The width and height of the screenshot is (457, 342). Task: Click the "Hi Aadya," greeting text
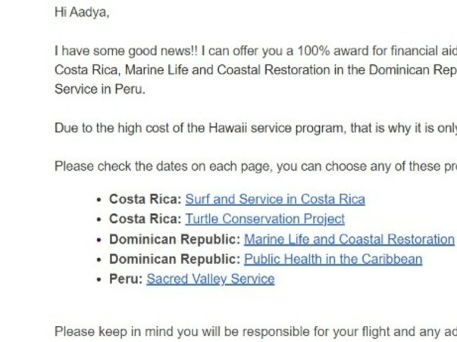(x=82, y=12)
